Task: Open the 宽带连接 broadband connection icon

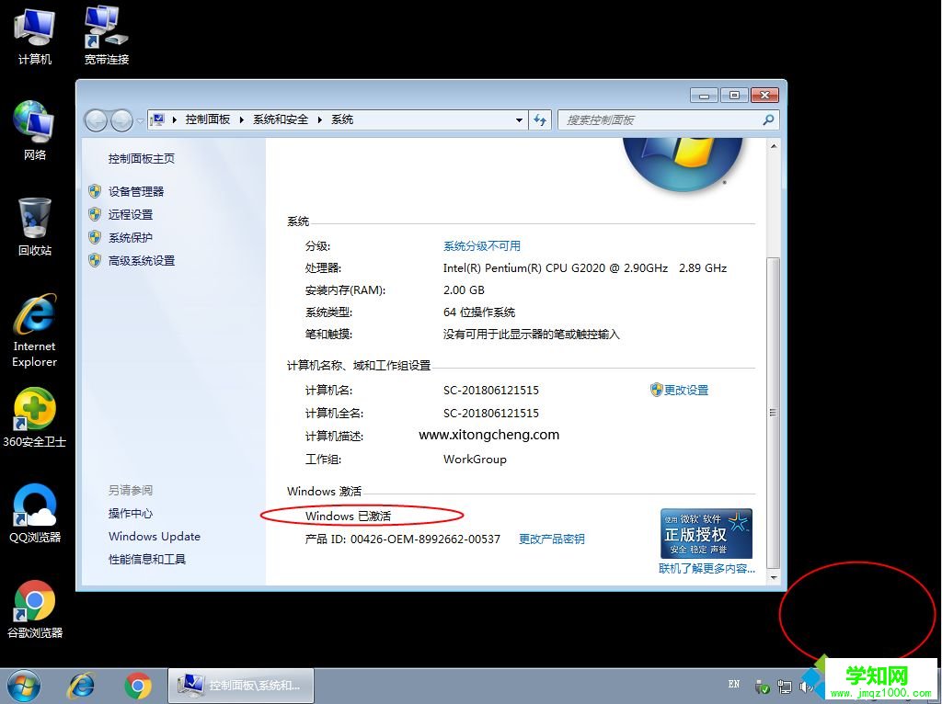Action: tap(104, 28)
